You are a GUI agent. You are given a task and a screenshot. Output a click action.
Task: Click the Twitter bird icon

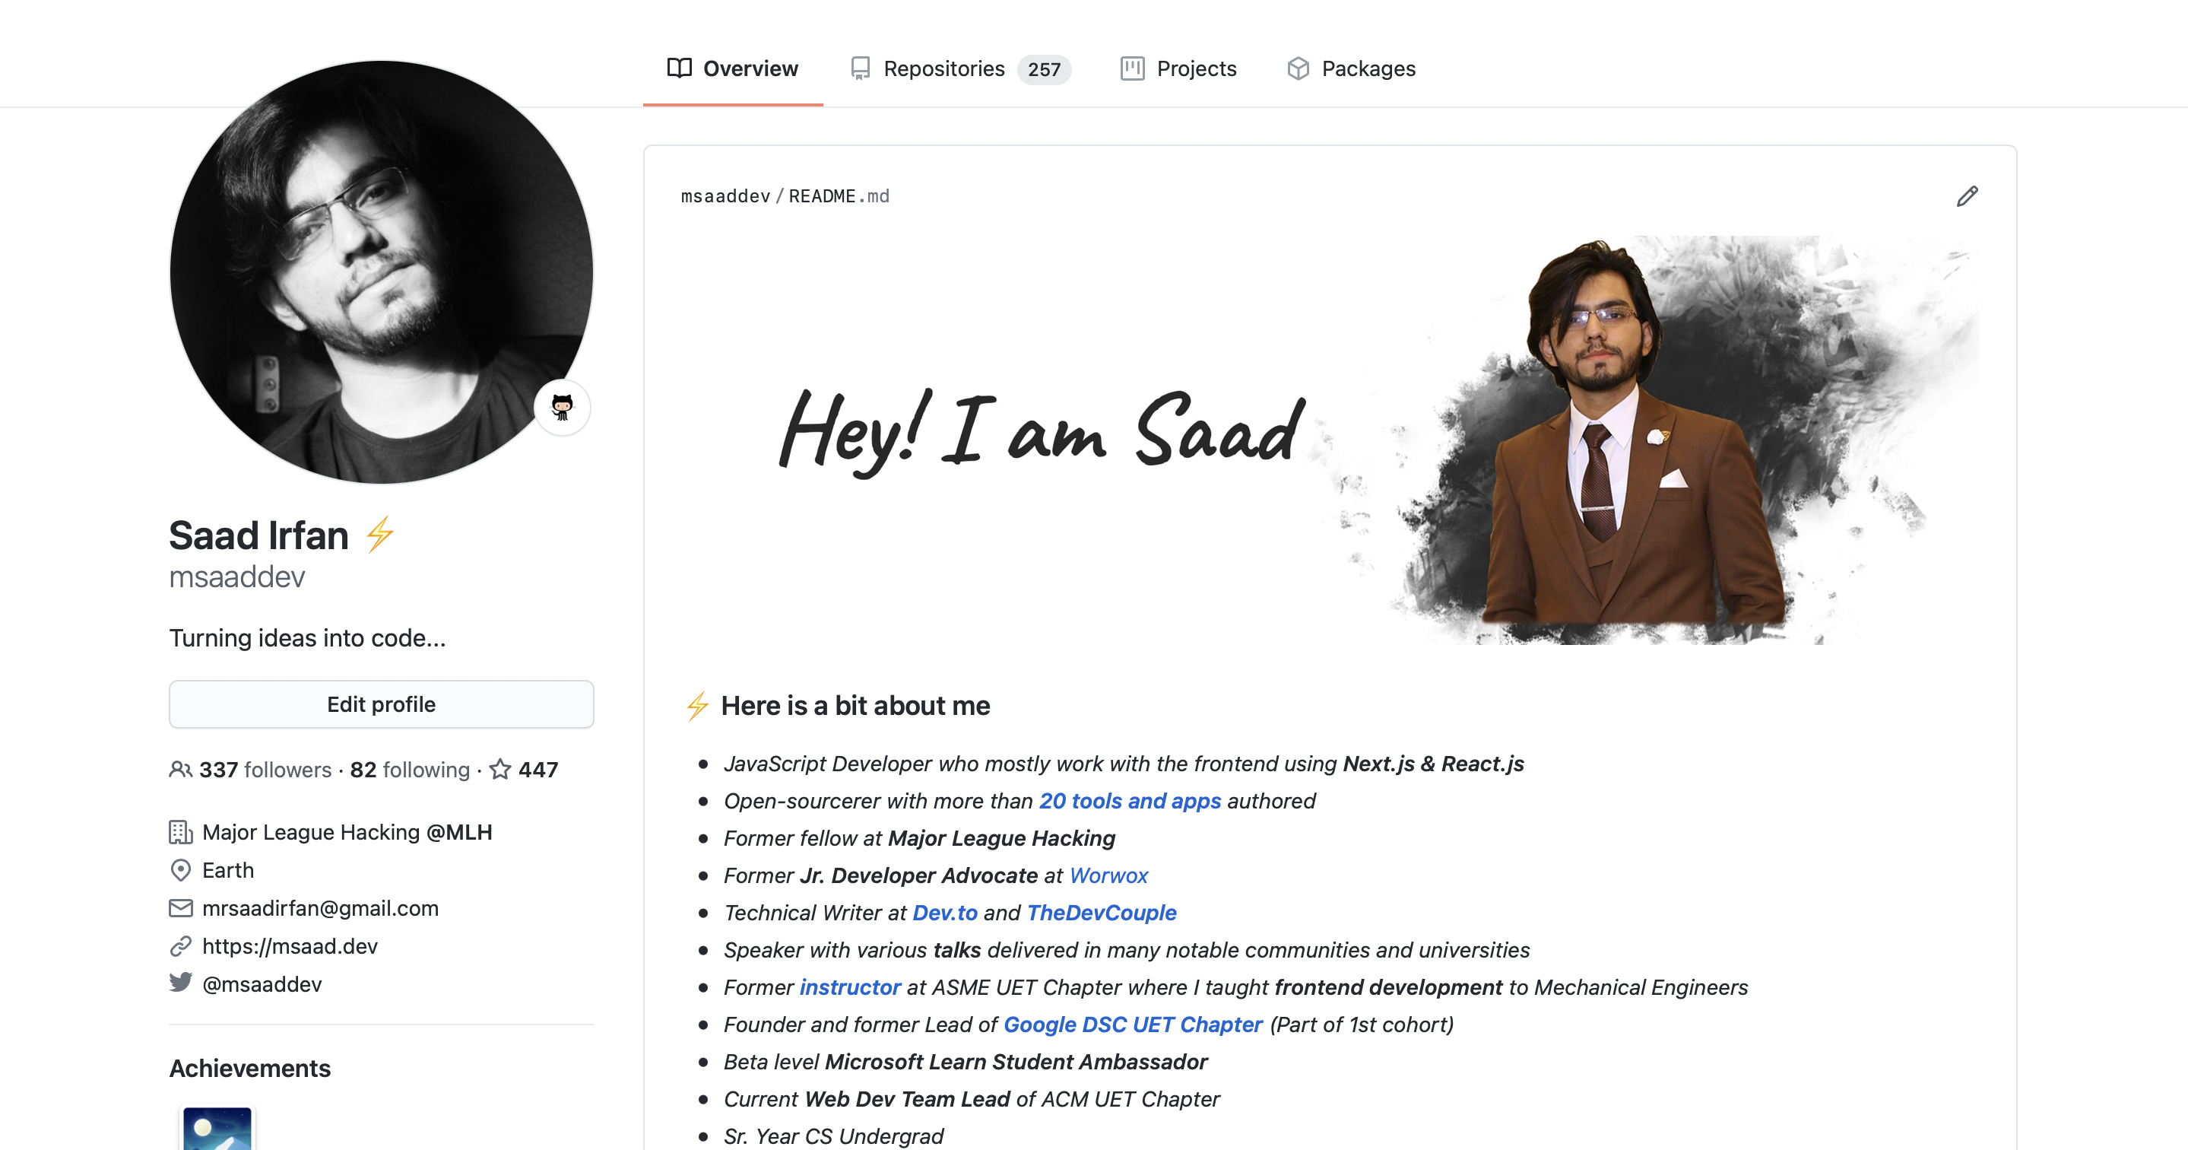[x=180, y=983]
